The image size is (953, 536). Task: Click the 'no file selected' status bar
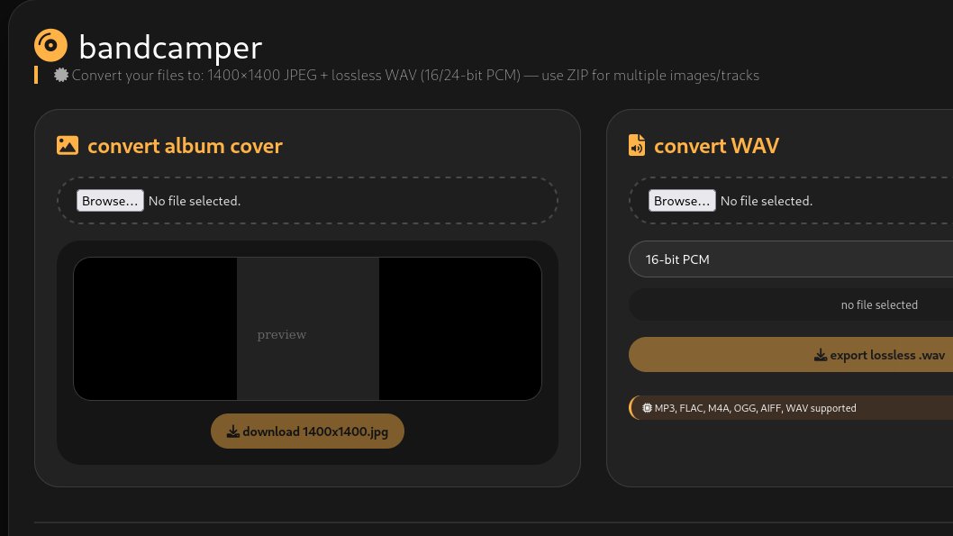click(x=791, y=305)
